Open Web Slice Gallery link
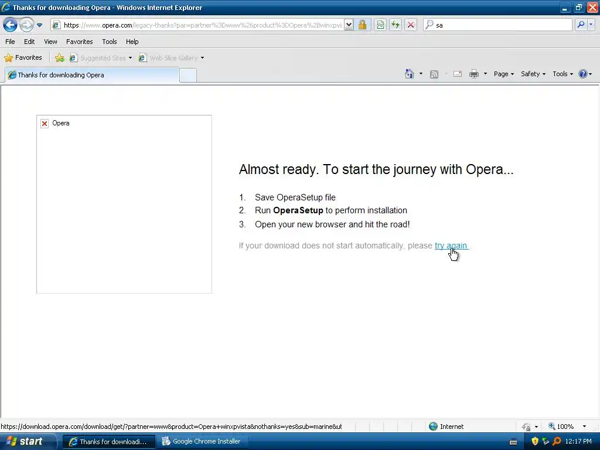Viewport: 600px width, 450px height. [168, 58]
